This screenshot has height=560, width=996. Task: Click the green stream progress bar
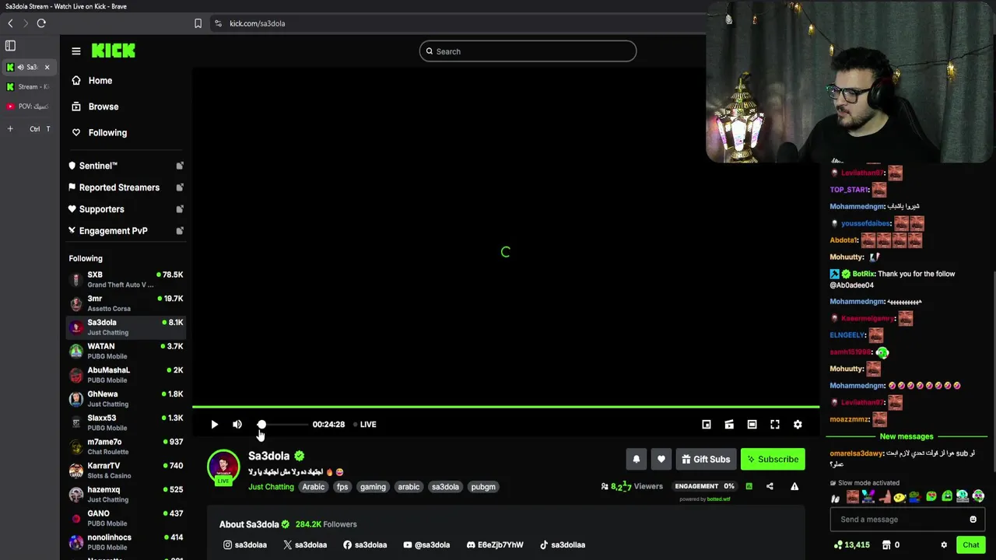coord(506,407)
